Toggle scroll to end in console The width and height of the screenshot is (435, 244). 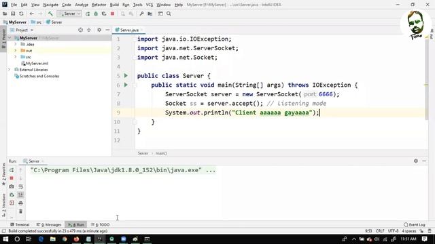click(x=20, y=195)
